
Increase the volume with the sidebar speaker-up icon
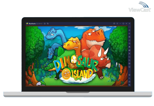coord(129,30)
